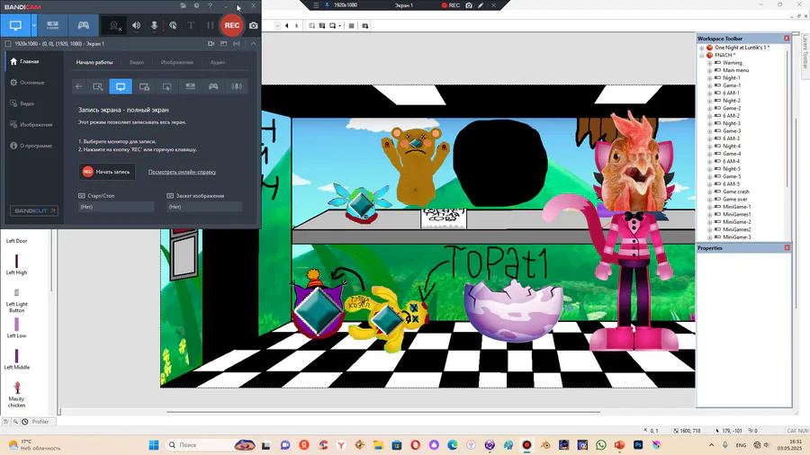
Task: Toggle the text overlay T icon
Action: [x=191, y=25]
